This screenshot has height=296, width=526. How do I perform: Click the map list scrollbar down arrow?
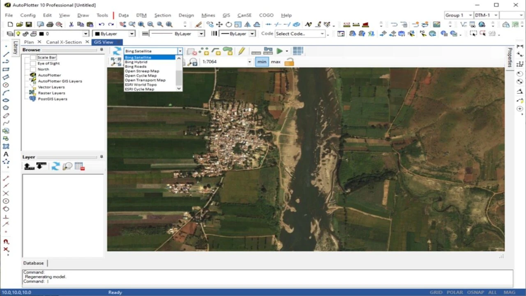(x=179, y=88)
